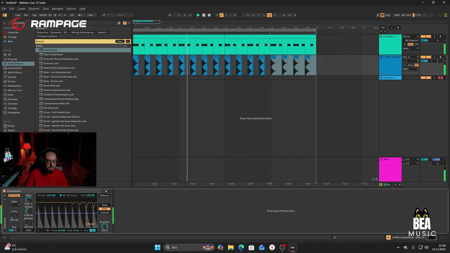The image size is (450, 253).
Task: Open the Compressor hot-swap icon
Action: (x=103, y=191)
